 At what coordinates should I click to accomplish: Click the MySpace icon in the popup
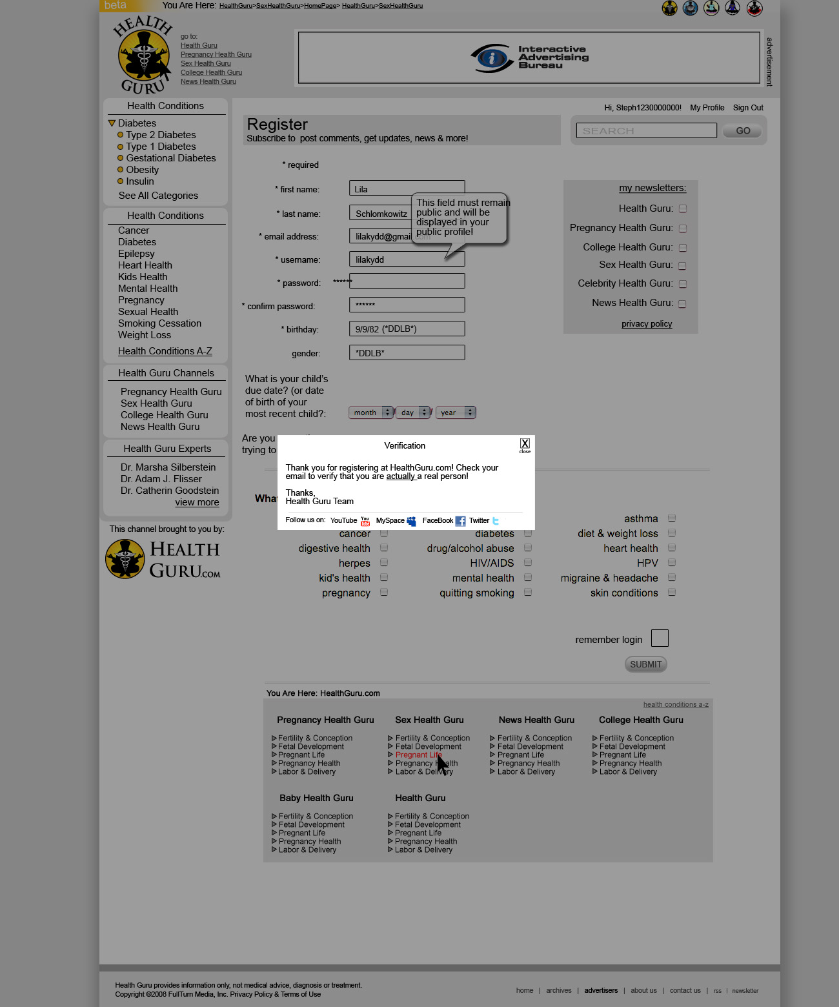[x=412, y=521]
